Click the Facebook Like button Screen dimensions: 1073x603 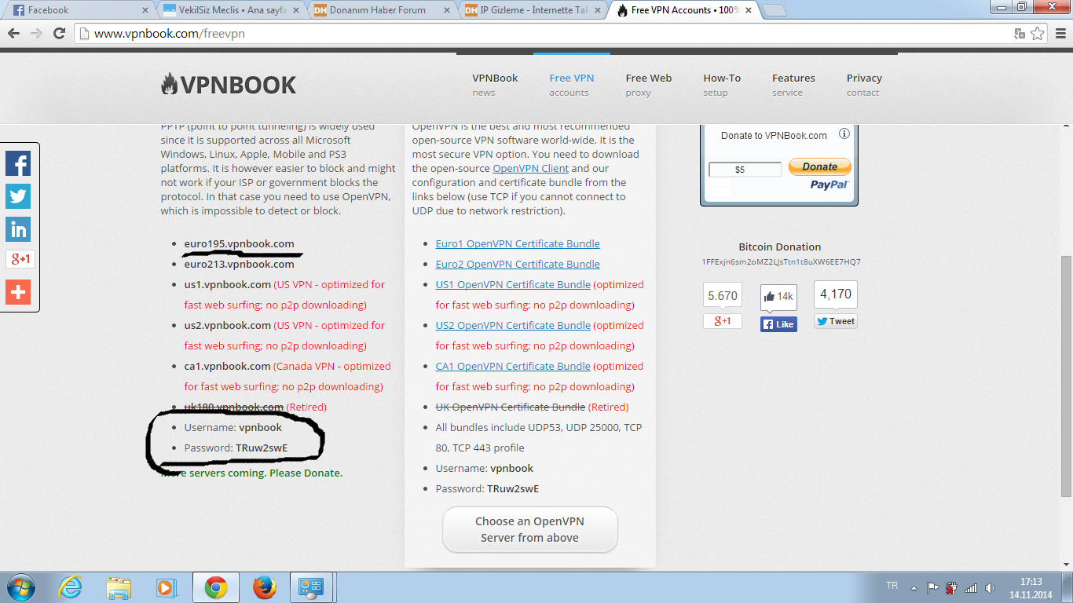point(778,324)
